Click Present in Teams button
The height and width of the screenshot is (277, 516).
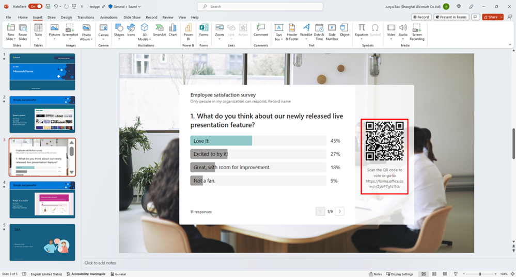click(x=451, y=17)
